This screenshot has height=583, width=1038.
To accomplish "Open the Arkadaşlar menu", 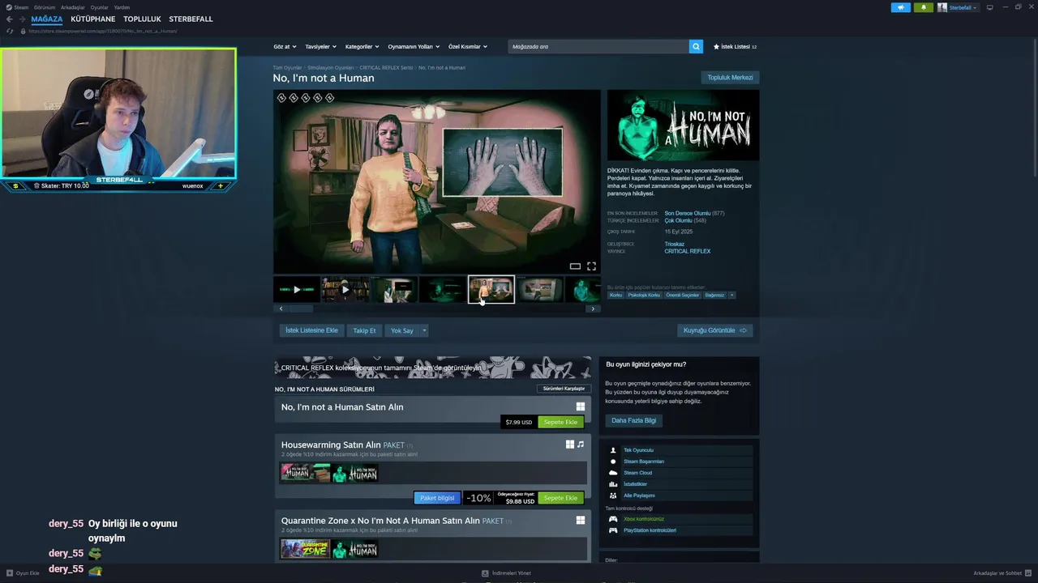I will coord(73,7).
